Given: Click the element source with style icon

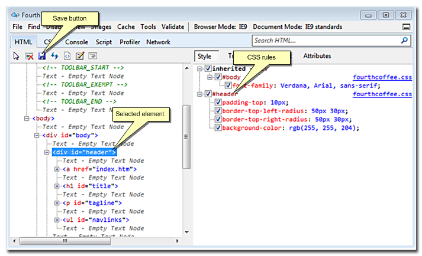Looking at the screenshot, I should click(67, 56).
